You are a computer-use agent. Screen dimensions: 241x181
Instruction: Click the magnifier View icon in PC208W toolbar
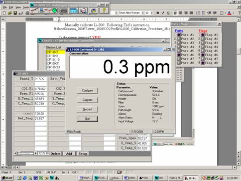(84, 11)
